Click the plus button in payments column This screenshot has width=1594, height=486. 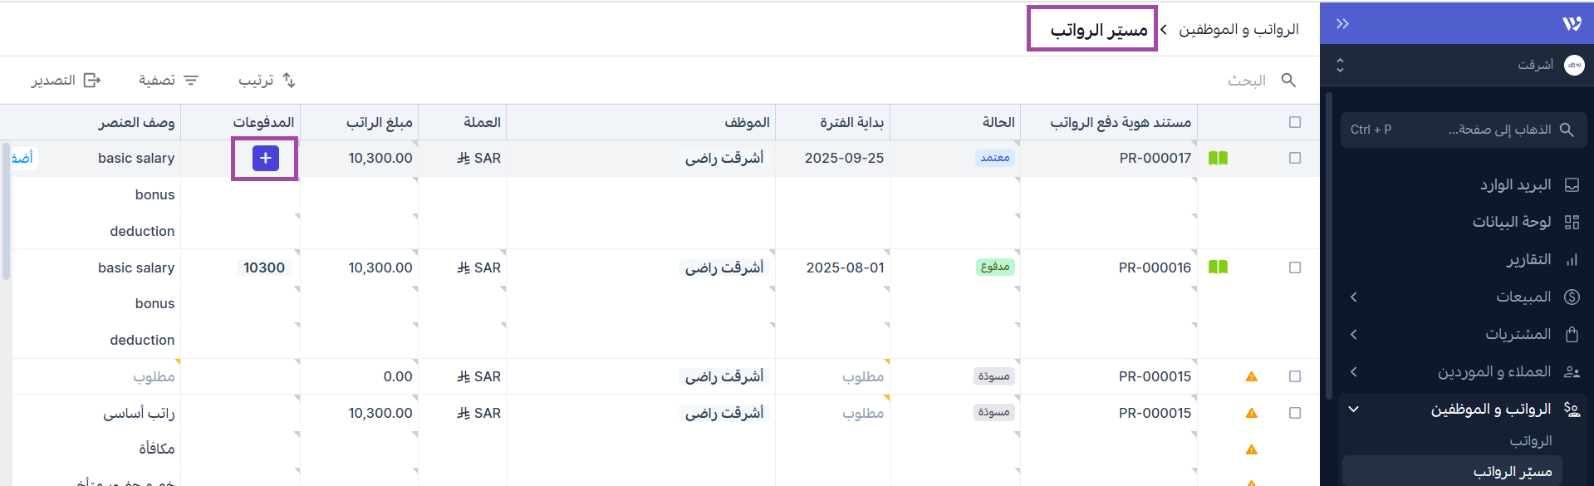pyautogui.click(x=265, y=158)
